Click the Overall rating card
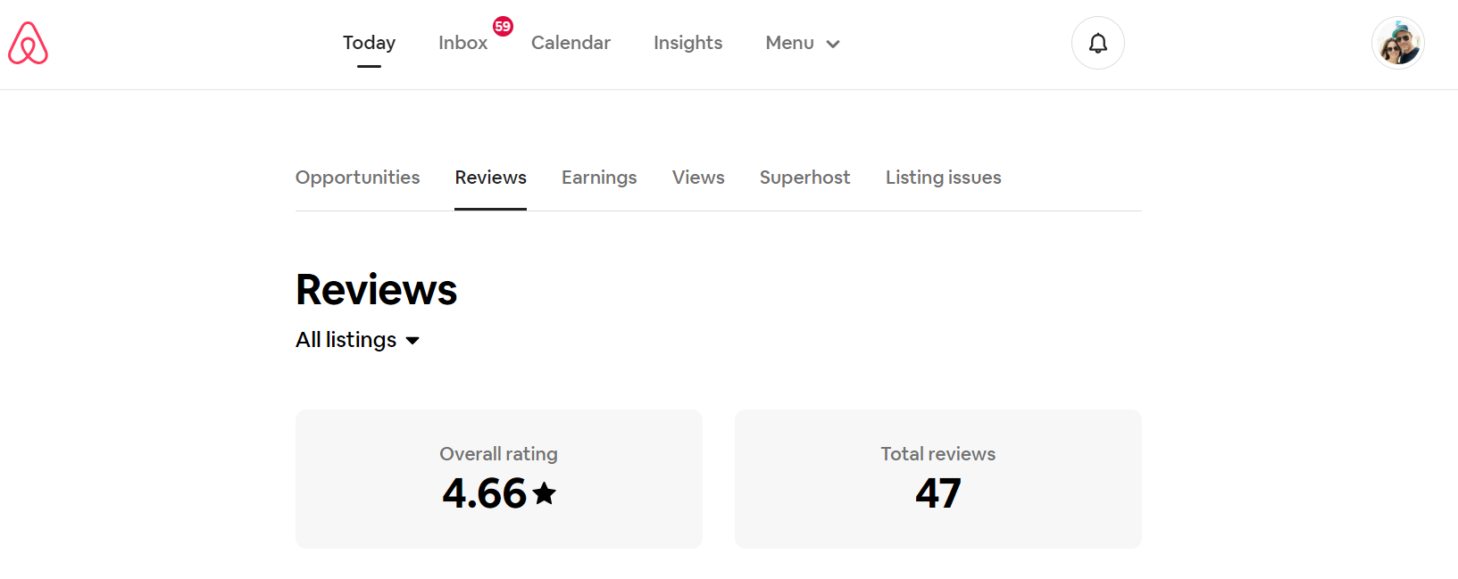This screenshot has width=1458, height=579. [498, 478]
